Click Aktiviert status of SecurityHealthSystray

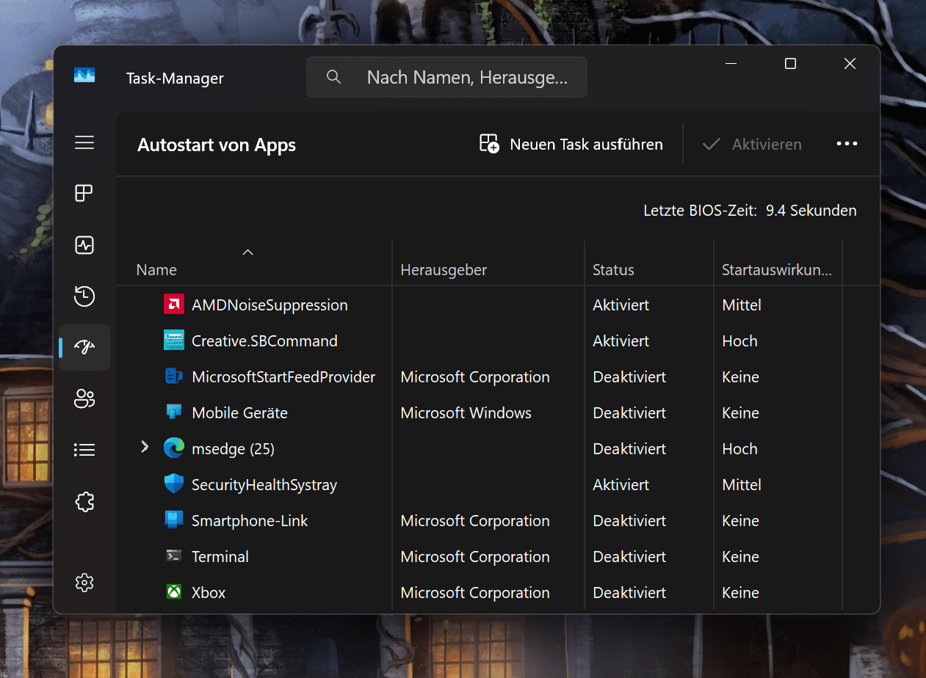(x=621, y=484)
